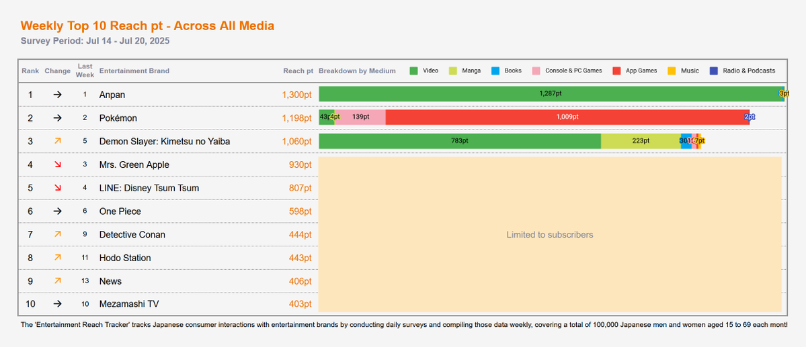Image resolution: width=806 pixels, height=347 pixels.
Task: Click Demon Slayer's 783pt Video bar
Action: tap(460, 141)
